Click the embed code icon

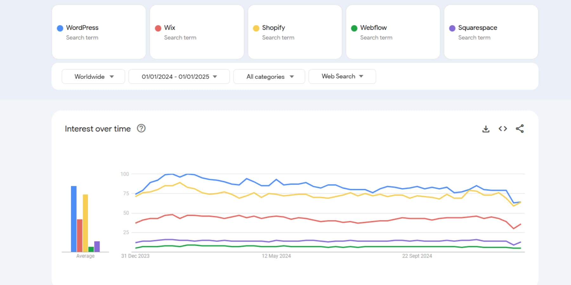click(x=502, y=129)
